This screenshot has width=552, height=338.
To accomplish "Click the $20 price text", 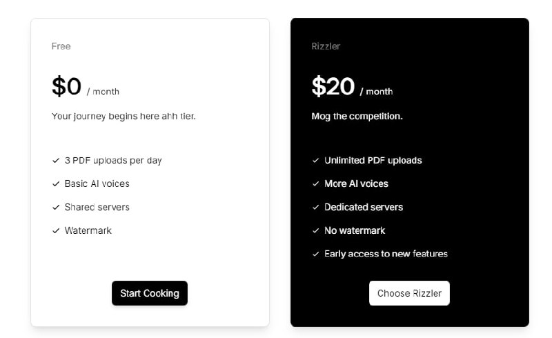I will click(333, 87).
